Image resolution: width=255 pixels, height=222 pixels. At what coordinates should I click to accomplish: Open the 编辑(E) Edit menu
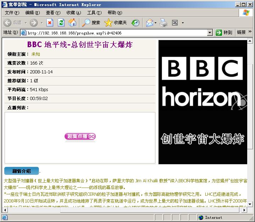[33, 13]
